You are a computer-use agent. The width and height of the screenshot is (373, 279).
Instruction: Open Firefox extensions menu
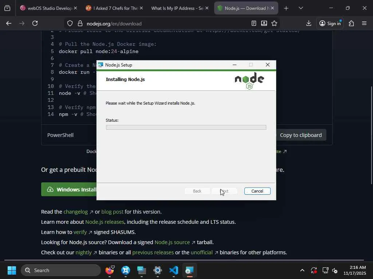[352, 23]
